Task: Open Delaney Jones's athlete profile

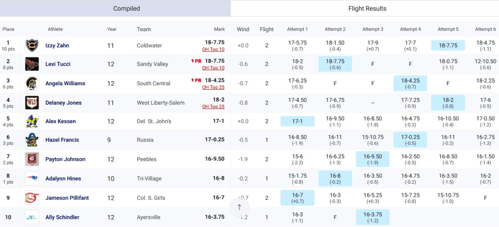Action: [x=63, y=103]
